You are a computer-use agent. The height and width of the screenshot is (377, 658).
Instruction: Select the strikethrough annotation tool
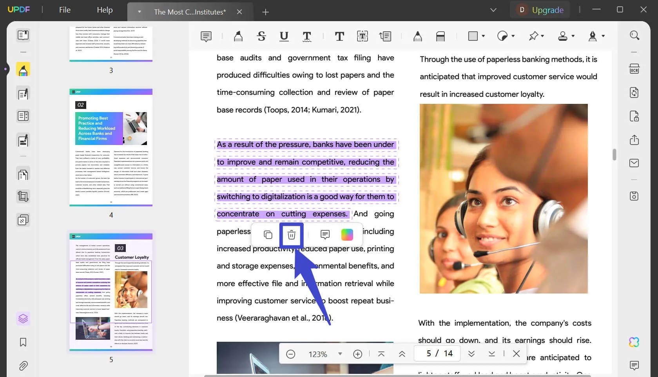click(x=261, y=36)
